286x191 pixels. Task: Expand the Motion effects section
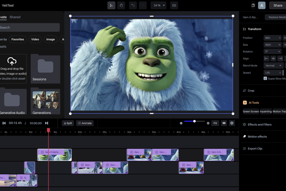[x=255, y=137]
